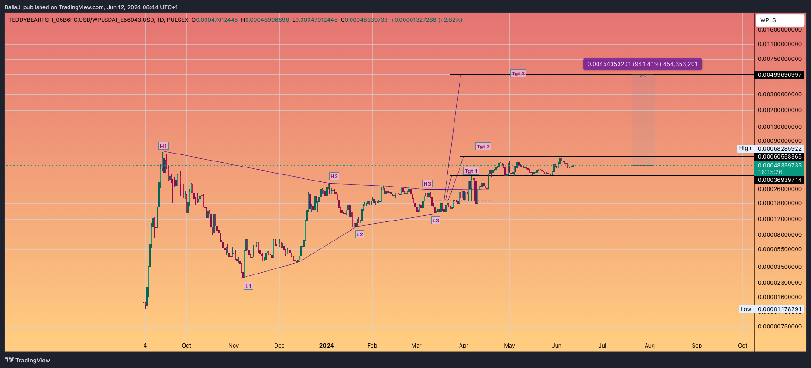Click the WPLS currency box
This screenshot has height=368, width=811.
(780, 20)
